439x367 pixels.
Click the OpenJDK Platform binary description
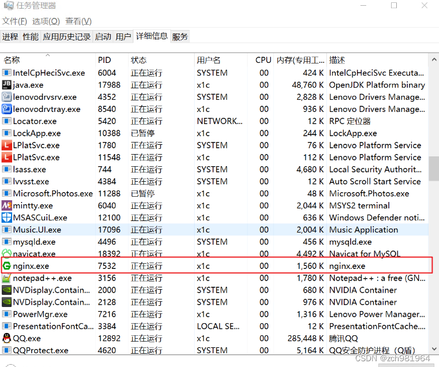[x=377, y=85]
